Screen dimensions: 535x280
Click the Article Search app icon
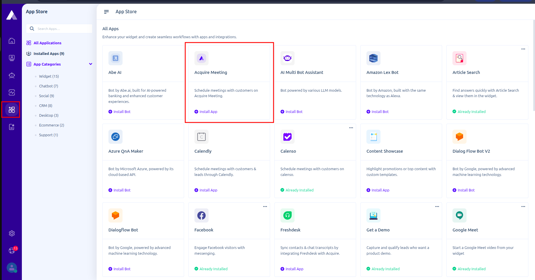pyautogui.click(x=459, y=58)
